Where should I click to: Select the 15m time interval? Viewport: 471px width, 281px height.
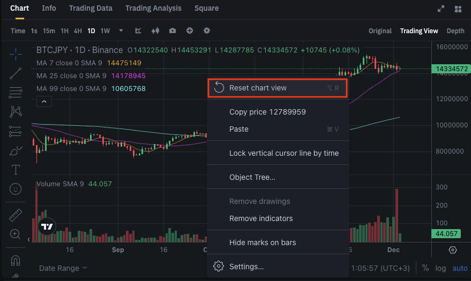coord(49,31)
